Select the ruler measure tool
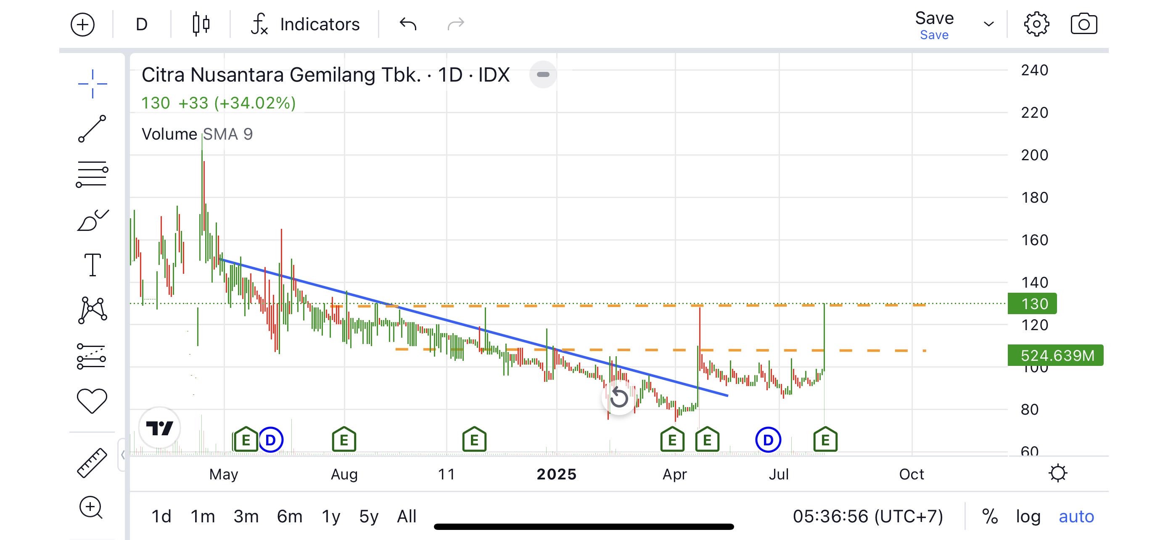The height and width of the screenshot is (540, 1168). pos(92,463)
